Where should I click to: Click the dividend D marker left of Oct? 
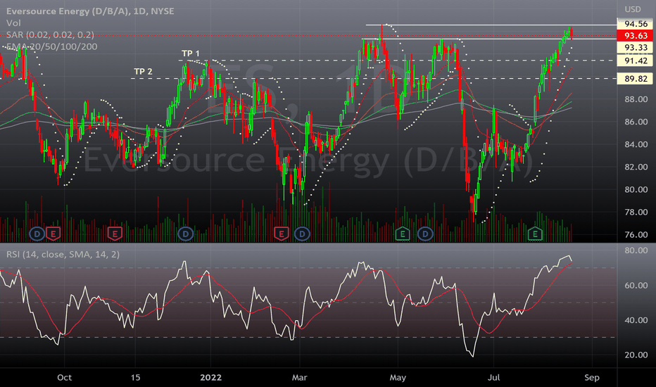coord(37,234)
